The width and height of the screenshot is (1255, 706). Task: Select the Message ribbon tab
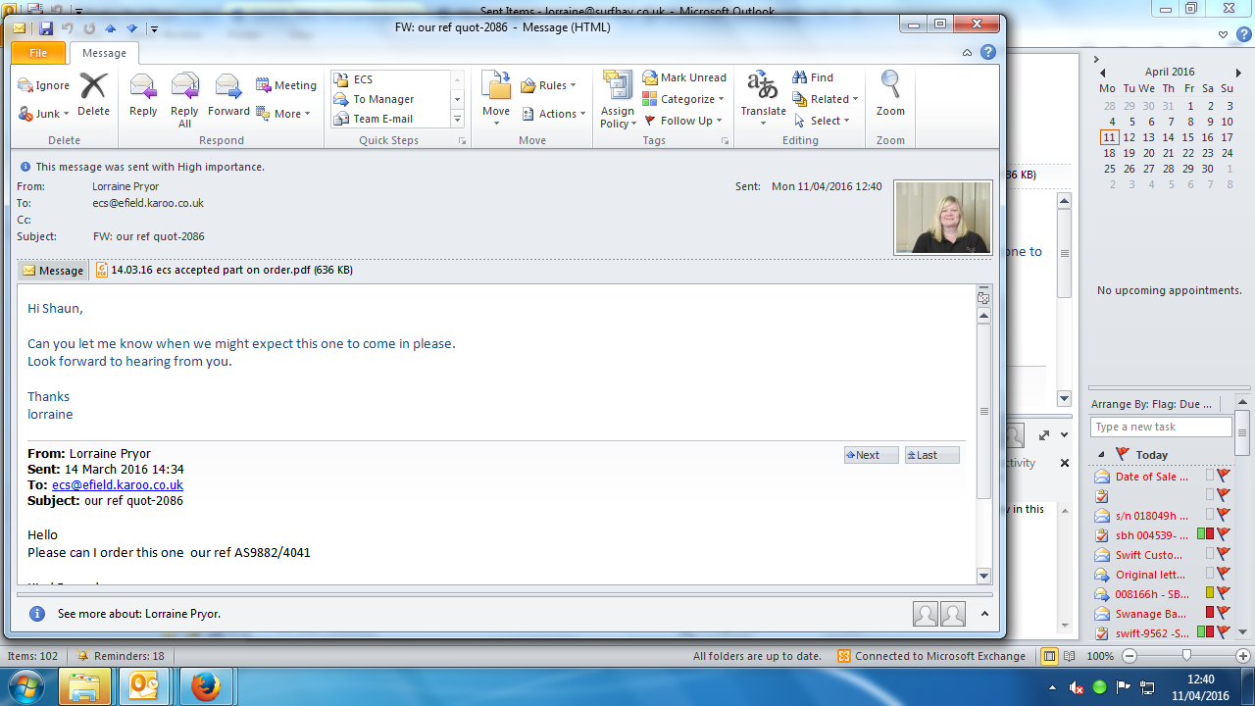coord(104,53)
